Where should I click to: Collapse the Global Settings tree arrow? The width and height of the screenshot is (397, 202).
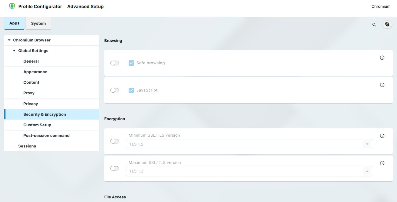[15, 51]
